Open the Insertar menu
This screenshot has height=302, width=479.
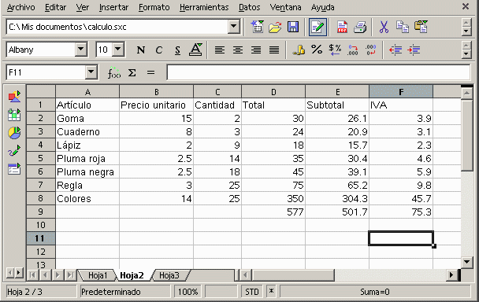pyautogui.click(x=113, y=7)
